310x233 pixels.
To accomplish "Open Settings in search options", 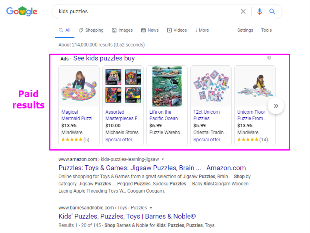I will tap(245, 30).
